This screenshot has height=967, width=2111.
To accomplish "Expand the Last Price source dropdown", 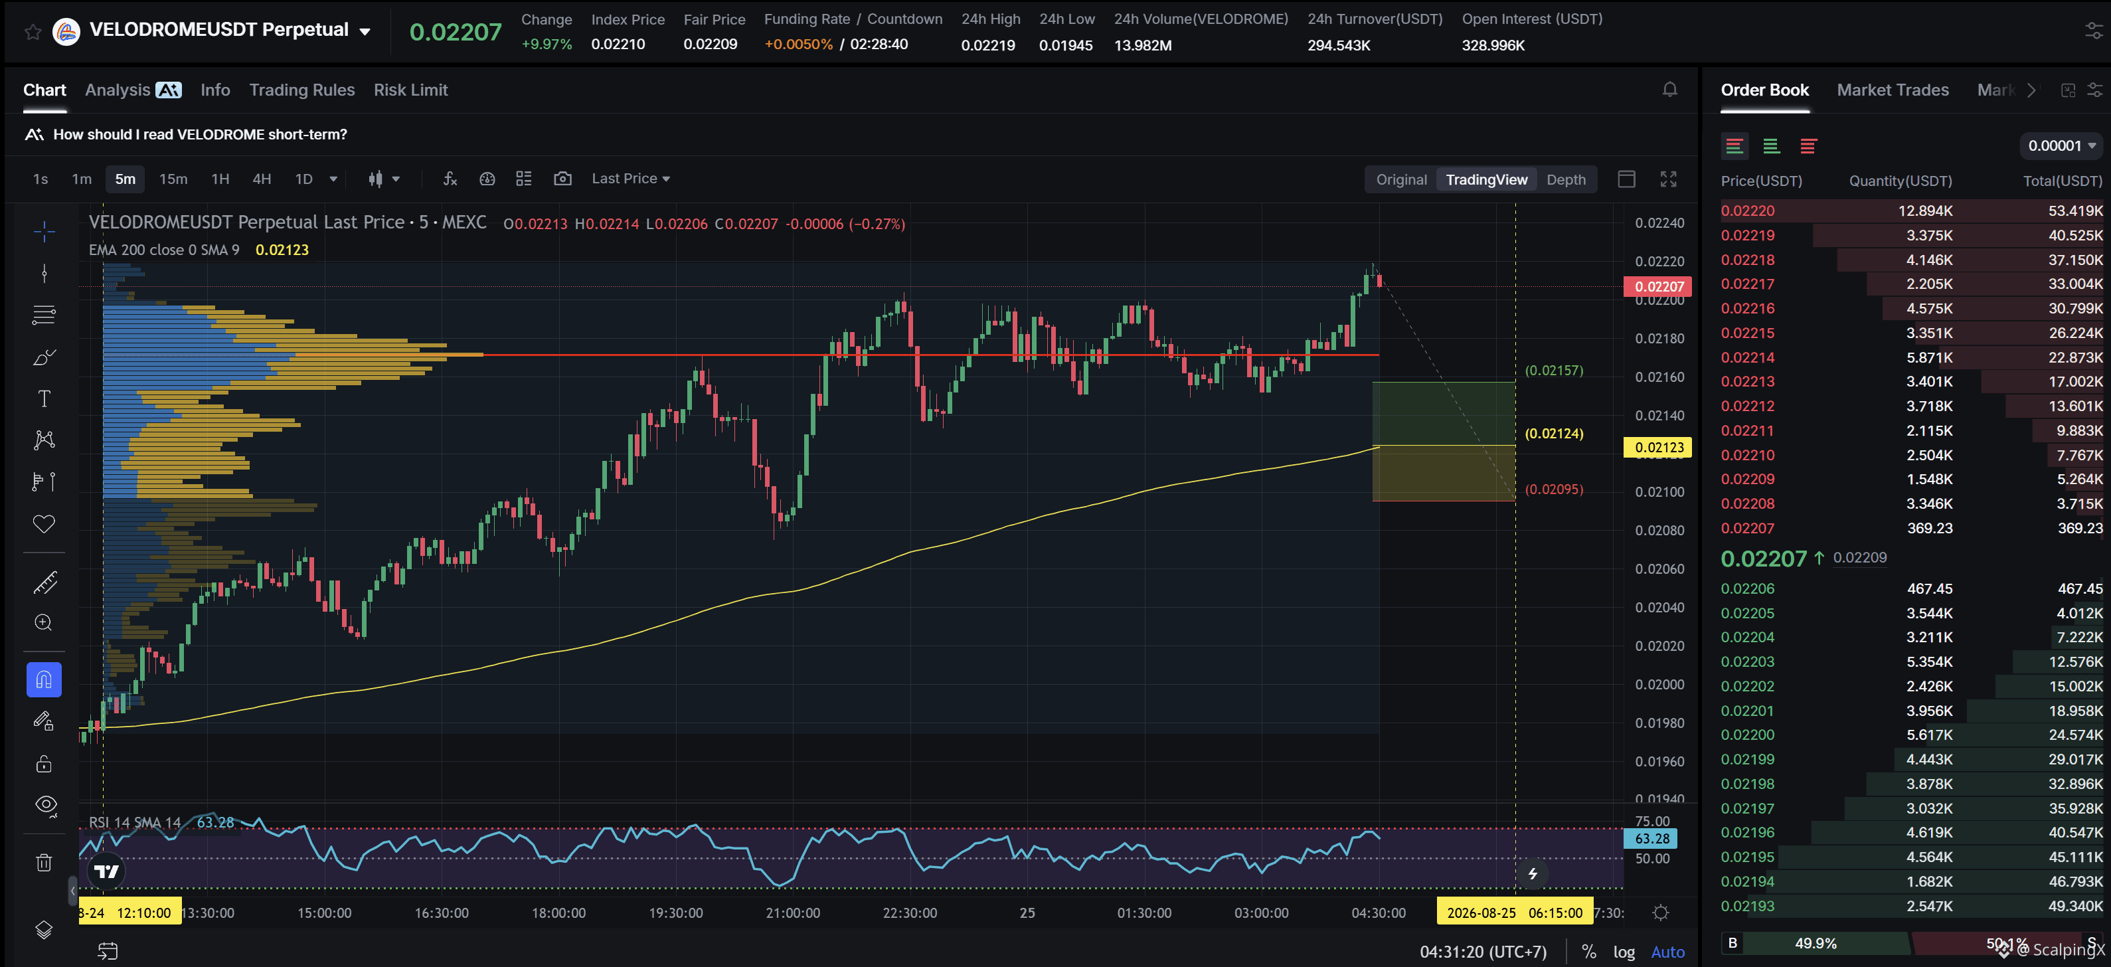I will [x=630, y=179].
